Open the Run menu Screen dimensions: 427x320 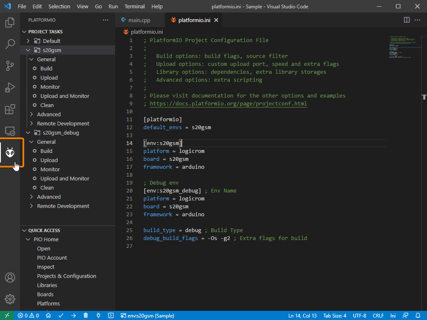(113, 6)
